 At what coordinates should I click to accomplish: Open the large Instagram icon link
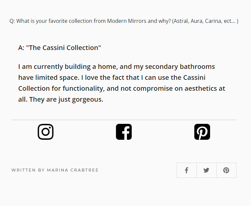click(x=46, y=132)
